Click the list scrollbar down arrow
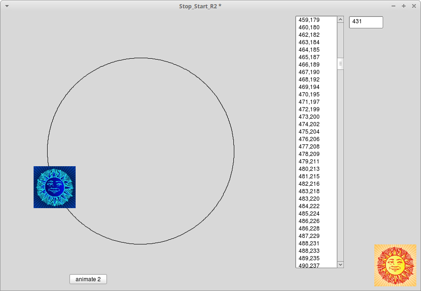This screenshot has height=291, width=421. (x=340, y=264)
